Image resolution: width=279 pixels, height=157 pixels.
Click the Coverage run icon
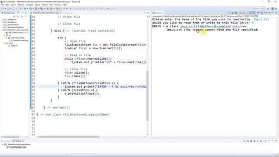pos(36,9)
